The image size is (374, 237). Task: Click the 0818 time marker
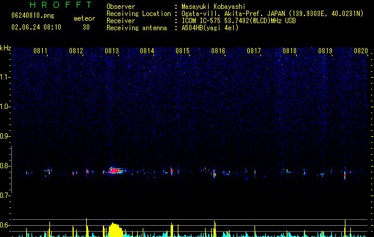pos(290,51)
